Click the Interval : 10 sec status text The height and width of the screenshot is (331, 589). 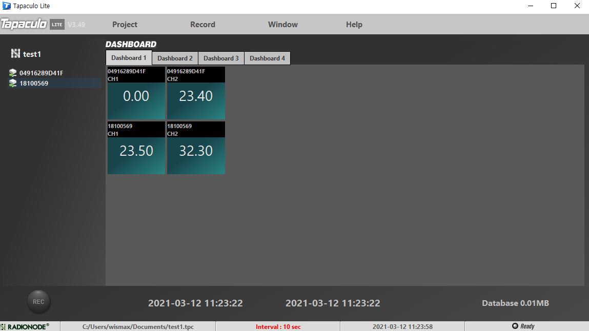278,326
